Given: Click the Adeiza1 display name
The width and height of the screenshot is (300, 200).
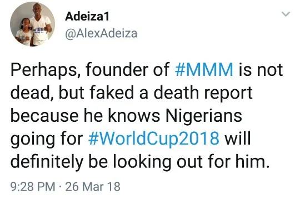Looking at the screenshot, I should point(87,17).
